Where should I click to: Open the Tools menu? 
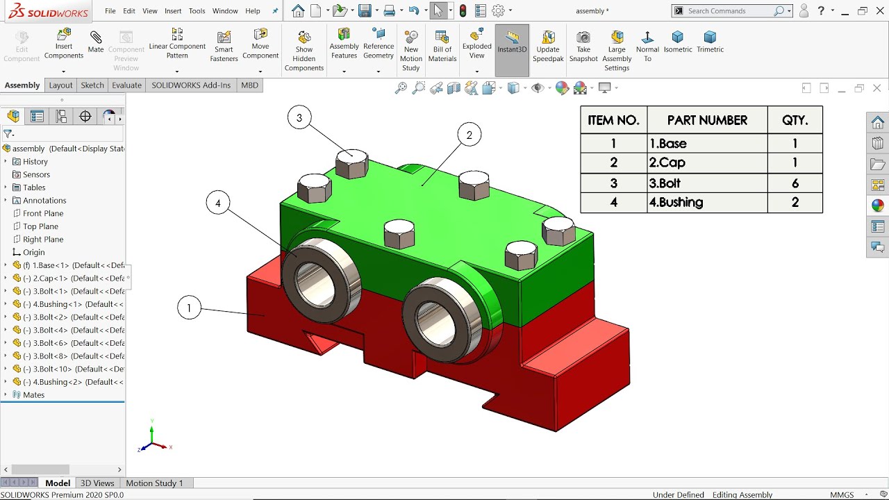point(197,11)
